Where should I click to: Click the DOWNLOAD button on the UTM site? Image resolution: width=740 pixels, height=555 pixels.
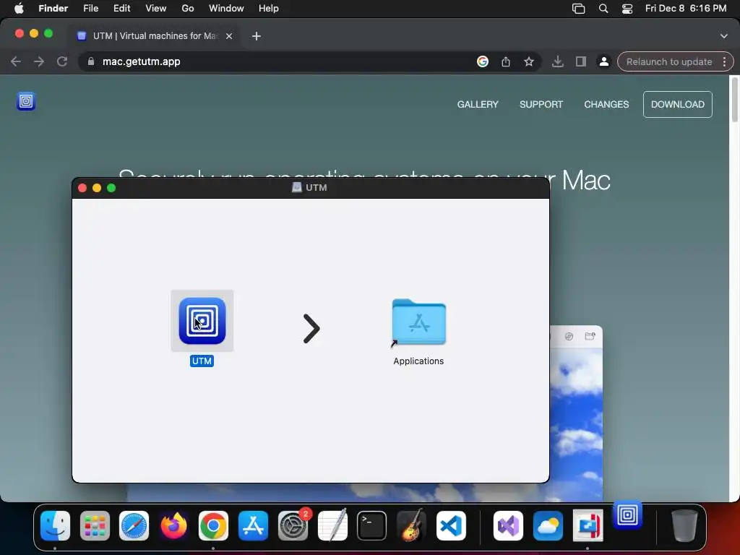coord(678,104)
